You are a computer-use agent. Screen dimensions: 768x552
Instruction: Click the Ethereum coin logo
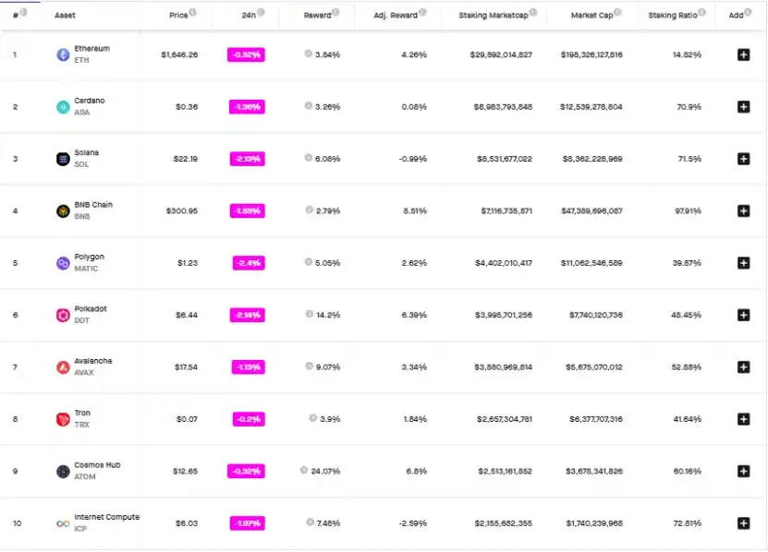coord(63,54)
